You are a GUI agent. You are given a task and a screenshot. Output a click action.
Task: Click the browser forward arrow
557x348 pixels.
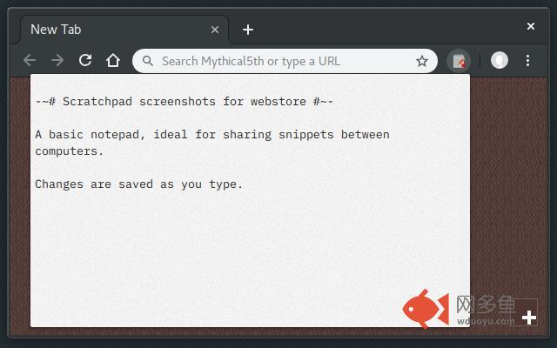pyautogui.click(x=57, y=60)
